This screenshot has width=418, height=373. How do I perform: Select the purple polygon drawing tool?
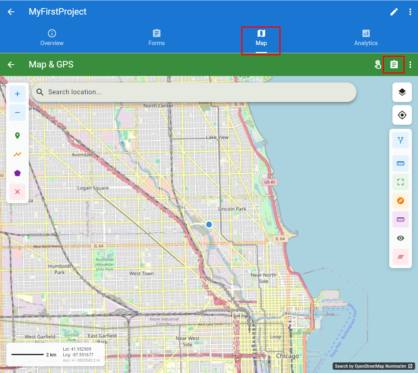pos(17,173)
